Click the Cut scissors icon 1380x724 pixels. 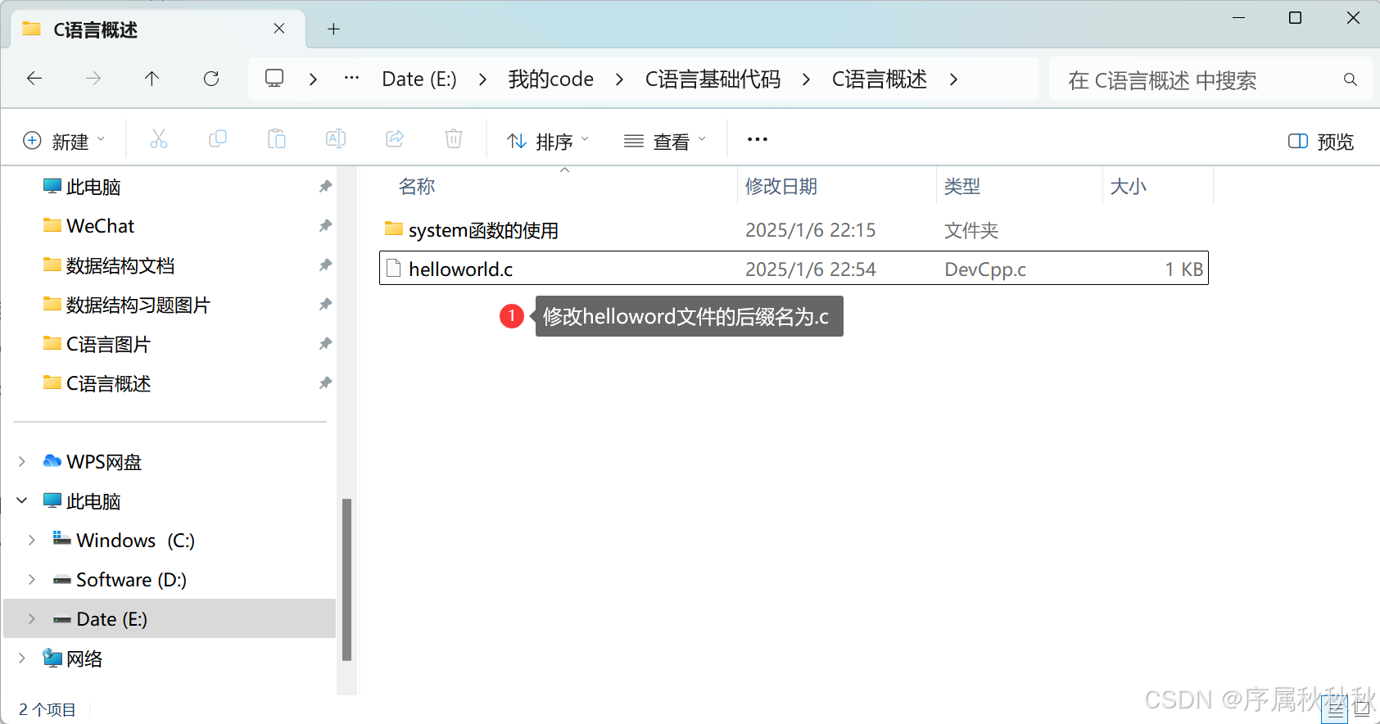(159, 139)
